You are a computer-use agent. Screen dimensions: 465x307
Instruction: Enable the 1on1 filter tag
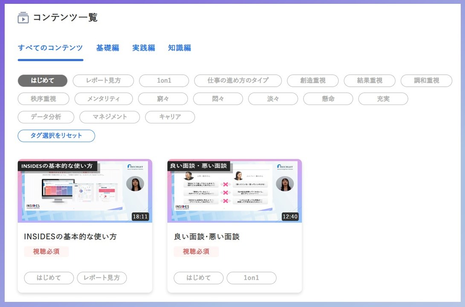coord(164,81)
